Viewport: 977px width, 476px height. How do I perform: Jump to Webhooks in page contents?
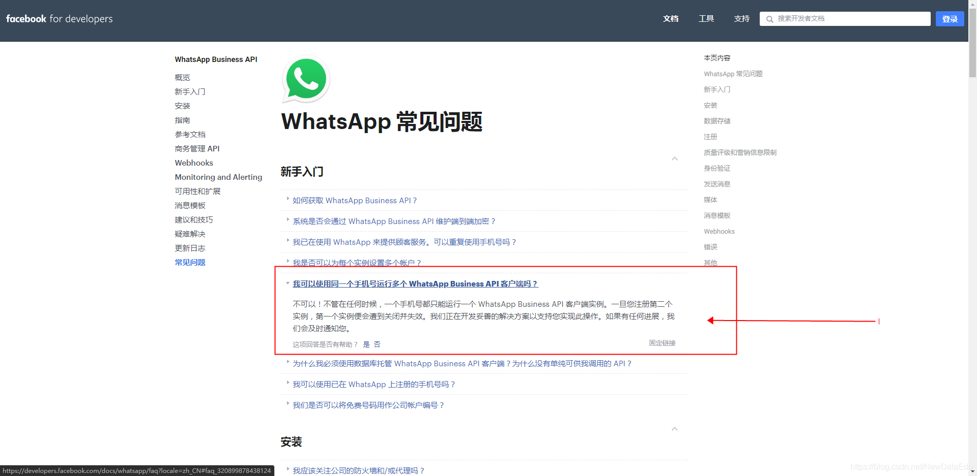[x=719, y=232]
